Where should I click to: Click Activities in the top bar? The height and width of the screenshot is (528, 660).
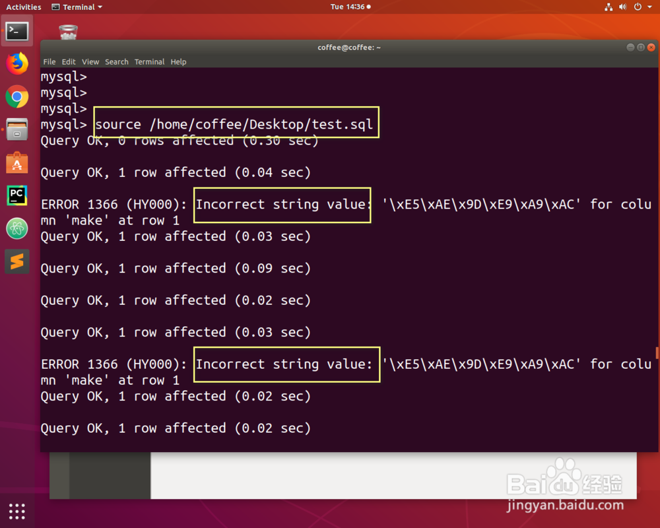[24, 7]
